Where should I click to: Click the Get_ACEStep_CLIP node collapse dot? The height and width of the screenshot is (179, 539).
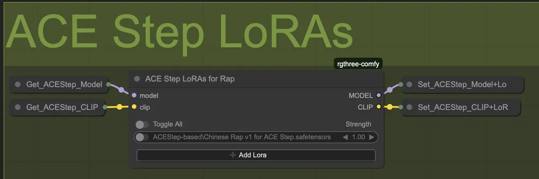18,107
